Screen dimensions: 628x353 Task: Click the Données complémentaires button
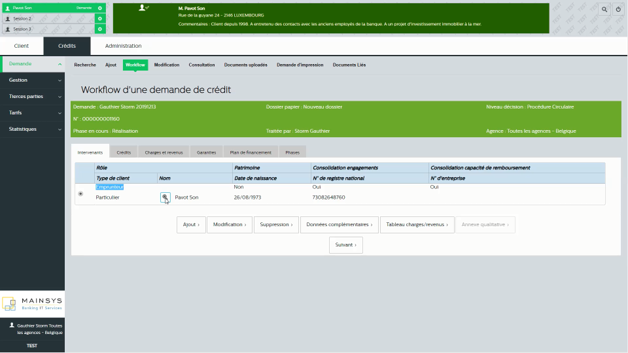tap(340, 224)
